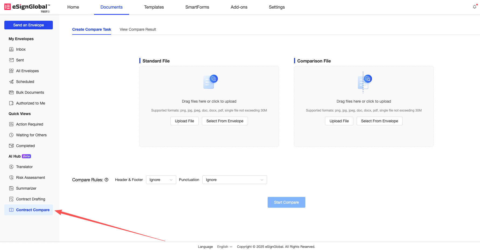Expand the Punctuation dropdown
The height and width of the screenshot is (250, 480).
pos(234,180)
